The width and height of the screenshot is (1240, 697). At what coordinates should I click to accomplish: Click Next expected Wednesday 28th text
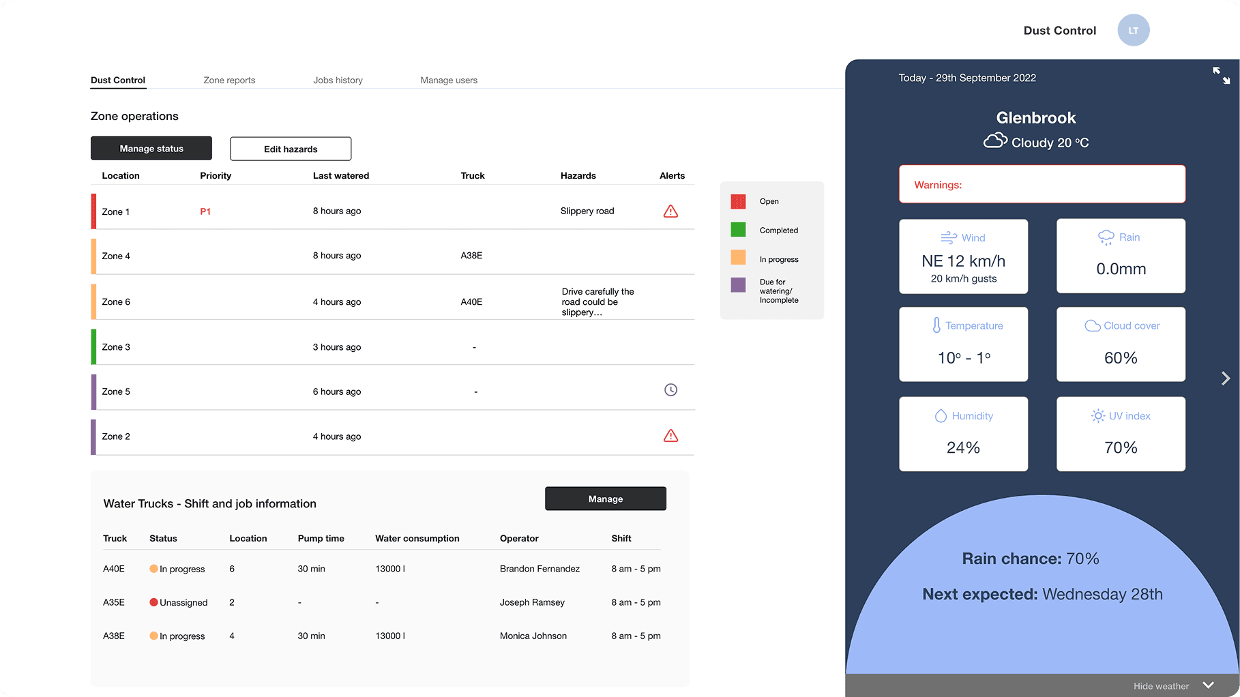(x=1042, y=594)
